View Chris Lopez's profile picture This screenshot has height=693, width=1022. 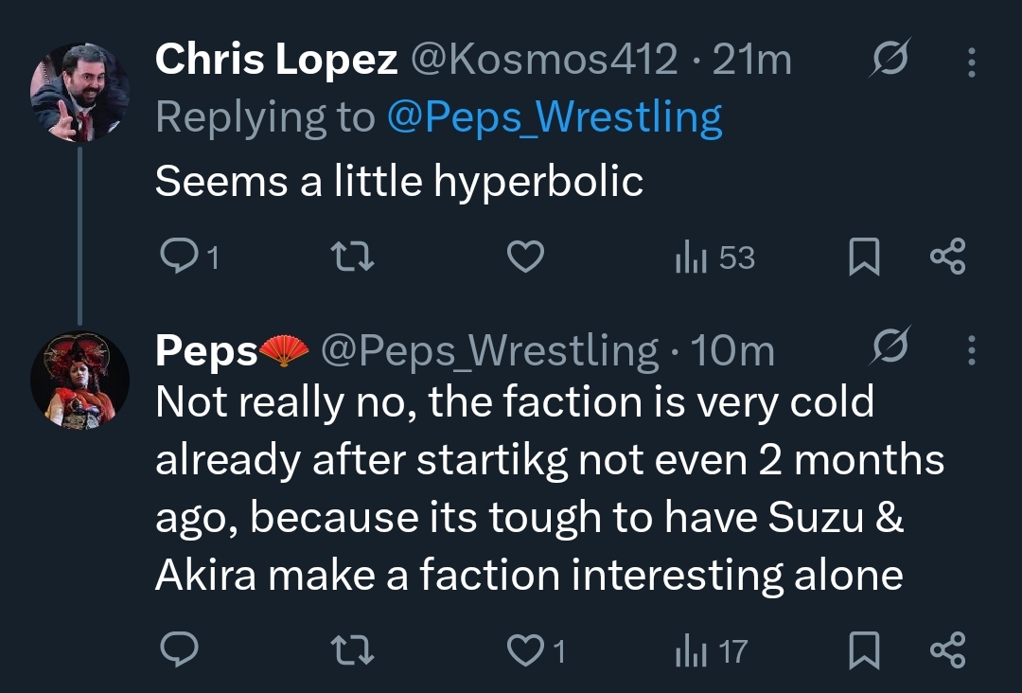(x=79, y=93)
